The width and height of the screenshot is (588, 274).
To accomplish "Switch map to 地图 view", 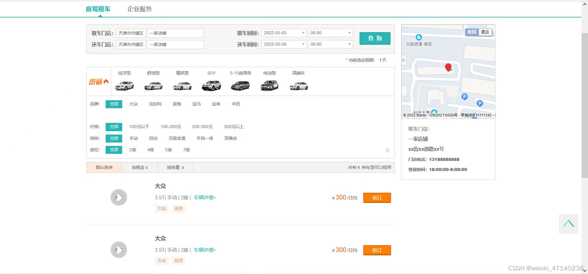I will [x=472, y=32].
